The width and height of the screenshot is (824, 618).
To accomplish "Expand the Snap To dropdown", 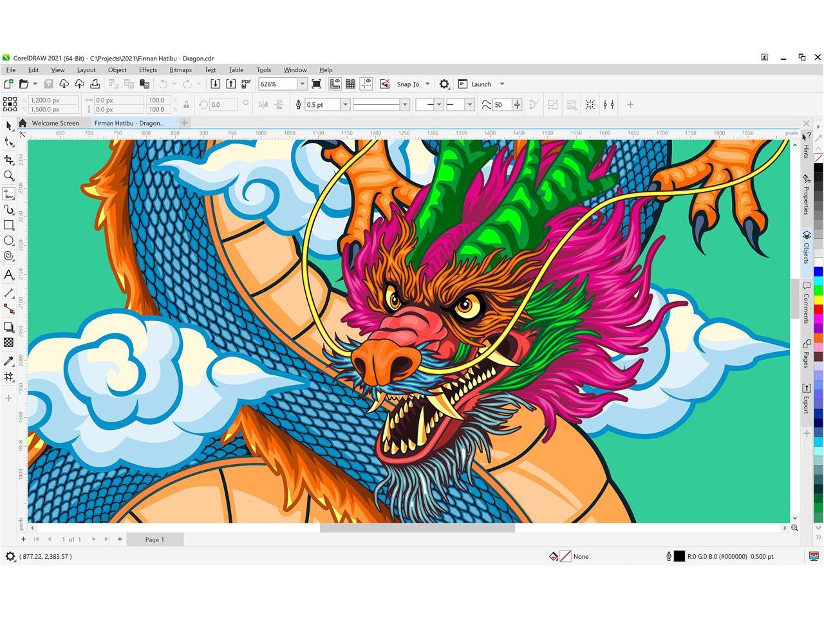I will [x=427, y=84].
